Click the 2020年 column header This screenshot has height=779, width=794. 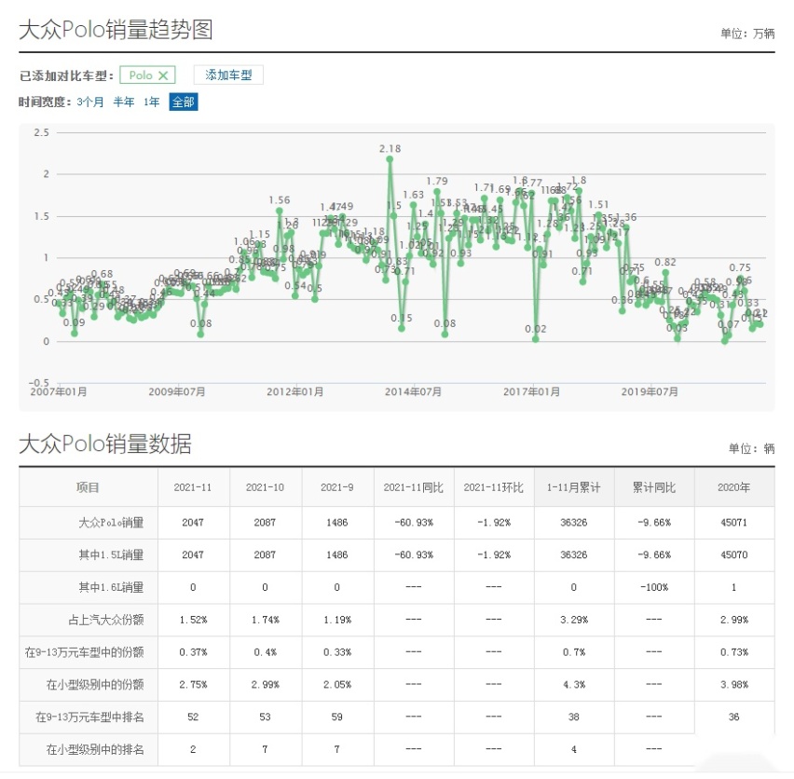click(x=733, y=487)
